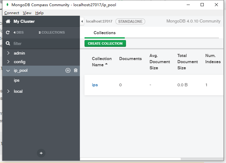Click the MongoDB 4.0.10 Community version text

point(193,21)
